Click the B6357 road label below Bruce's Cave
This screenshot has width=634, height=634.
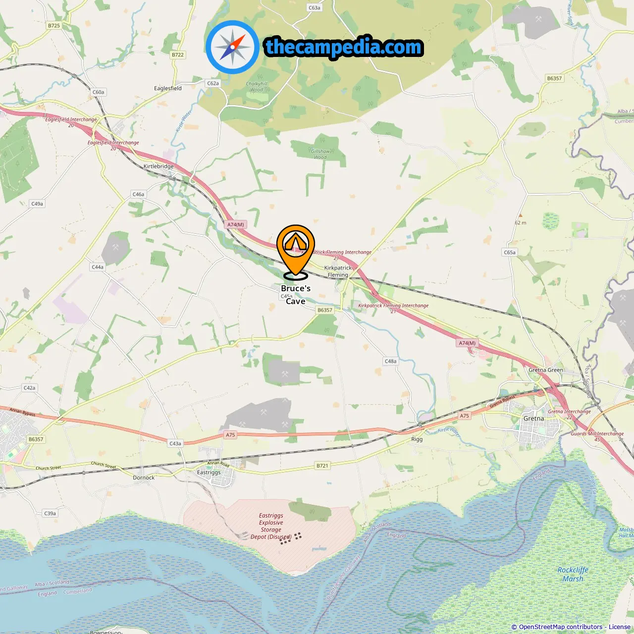click(x=325, y=310)
